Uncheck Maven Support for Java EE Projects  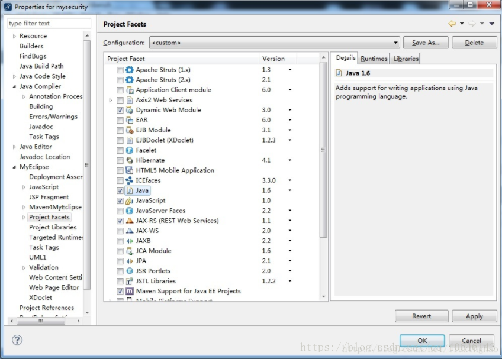[120, 291]
